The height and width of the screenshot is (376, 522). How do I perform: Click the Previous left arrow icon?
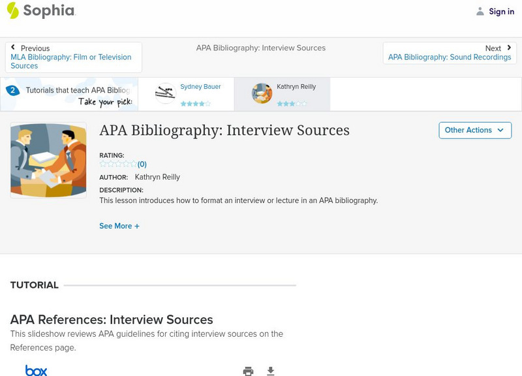[x=13, y=48]
